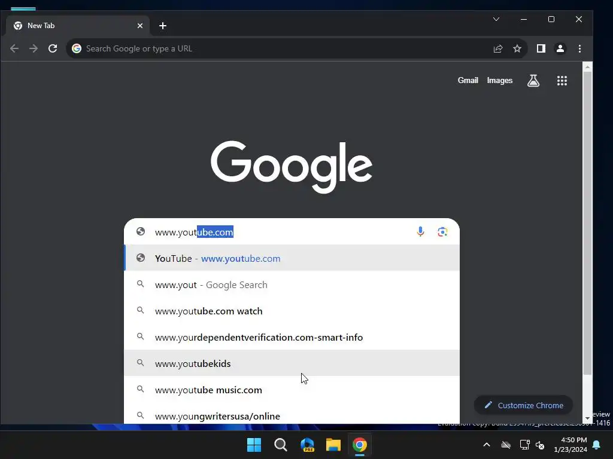613x459 pixels.
Task: Maximize the Chrome window
Action: point(551,19)
